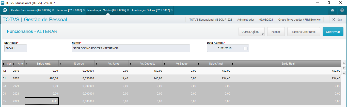
Task: Sort by the Saldo Real column header
Action: (286, 64)
